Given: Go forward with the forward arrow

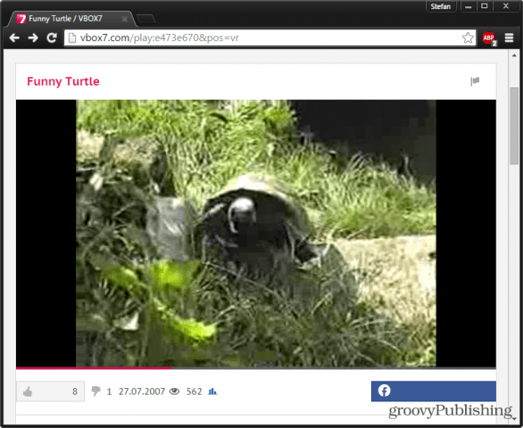Looking at the screenshot, I should point(33,38).
